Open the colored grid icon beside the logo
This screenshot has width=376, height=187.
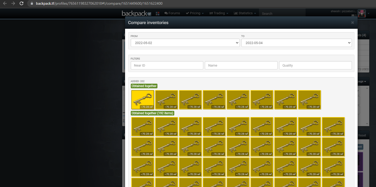(158, 13)
